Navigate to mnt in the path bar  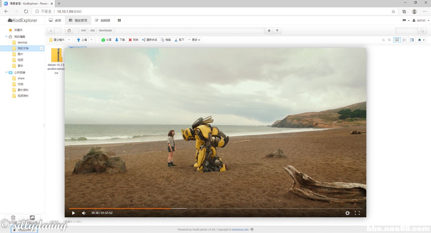(x=83, y=31)
